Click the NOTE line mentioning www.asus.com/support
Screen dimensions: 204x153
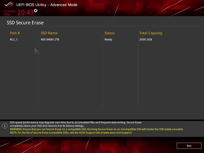(x=71, y=133)
